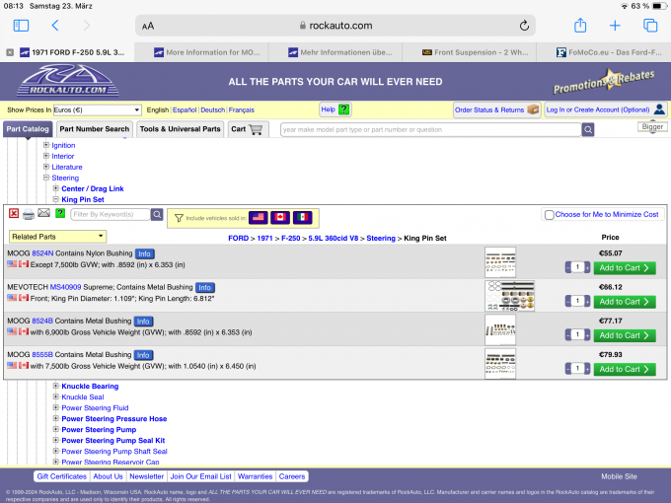Click the catalog search input field
The image size is (671, 503).
tap(430, 129)
